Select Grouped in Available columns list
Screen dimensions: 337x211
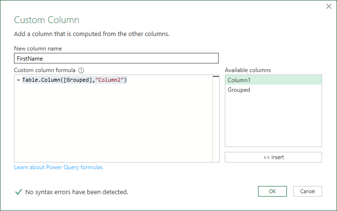tap(273, 90)
